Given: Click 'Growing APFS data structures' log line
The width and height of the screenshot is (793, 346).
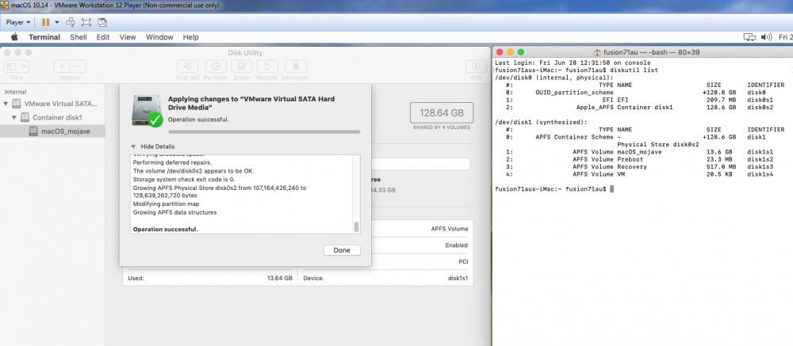Looking at the screenshot, I should point(174,213).
